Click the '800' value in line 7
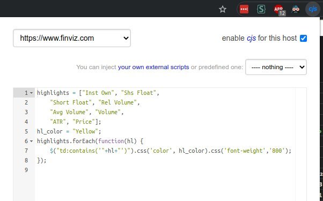Screen dimensions: 323x201 click(277, 151)
